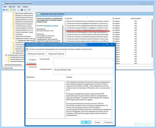Click the 'Отмена' button
Image resolution: width=156 pixels, height=128 pixels.
[97, 122]
